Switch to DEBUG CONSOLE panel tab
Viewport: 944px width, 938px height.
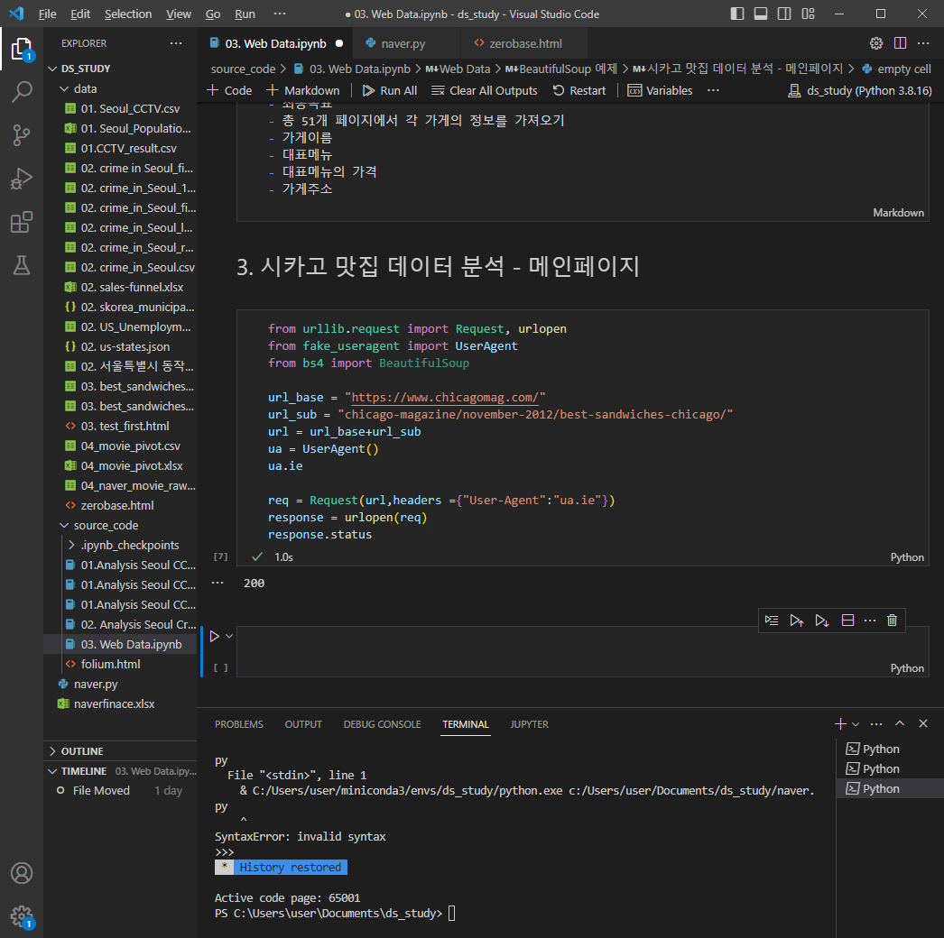383,724
